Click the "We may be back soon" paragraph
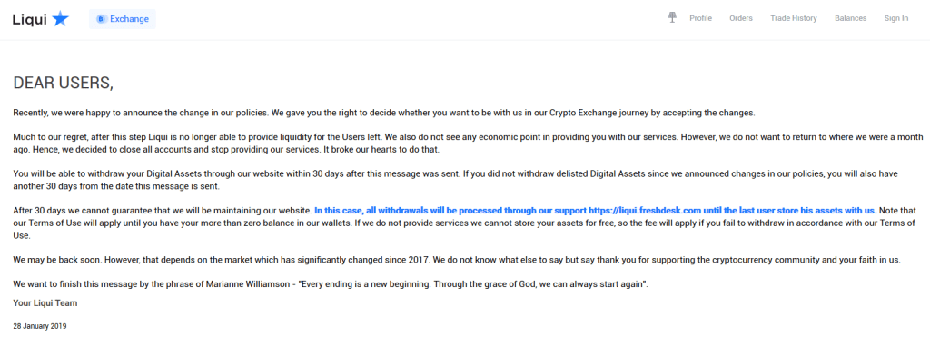Viewport: 930px width, 347px height. coord(457,260)
